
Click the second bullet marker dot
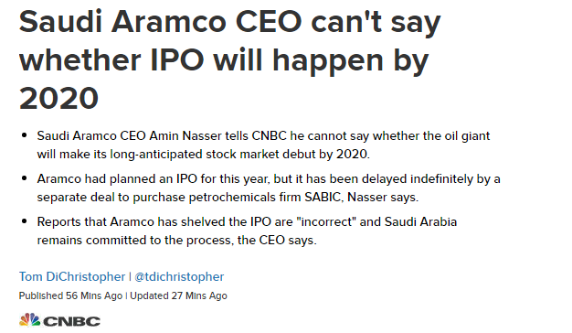(25, 178)
